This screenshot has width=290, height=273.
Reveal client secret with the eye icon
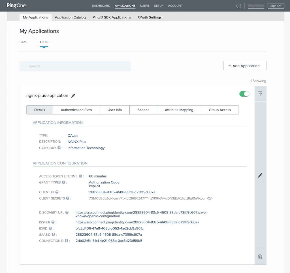[x=210, y=198]
